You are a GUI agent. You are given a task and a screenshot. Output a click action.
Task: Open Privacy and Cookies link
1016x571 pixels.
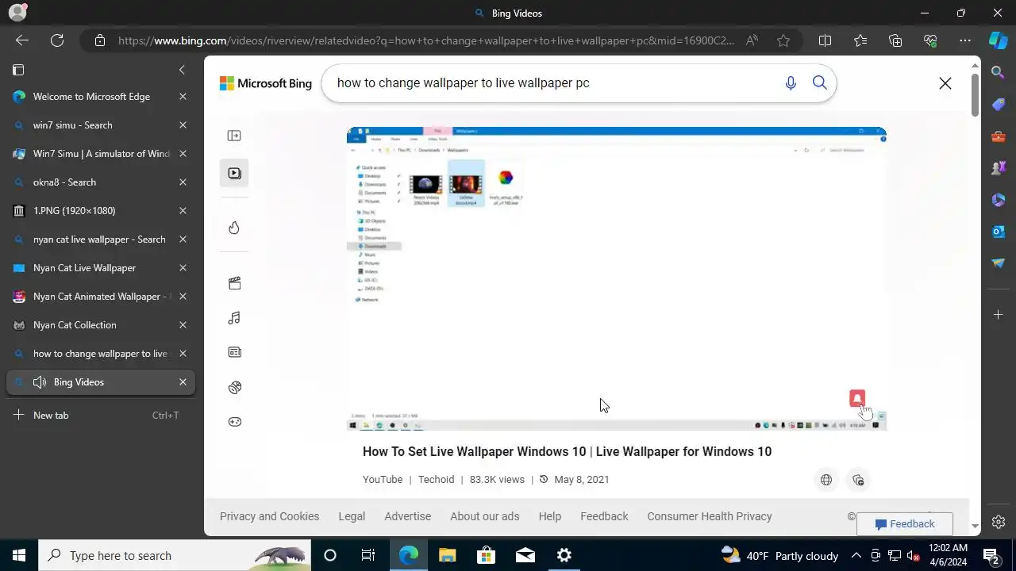click(269, 516)
